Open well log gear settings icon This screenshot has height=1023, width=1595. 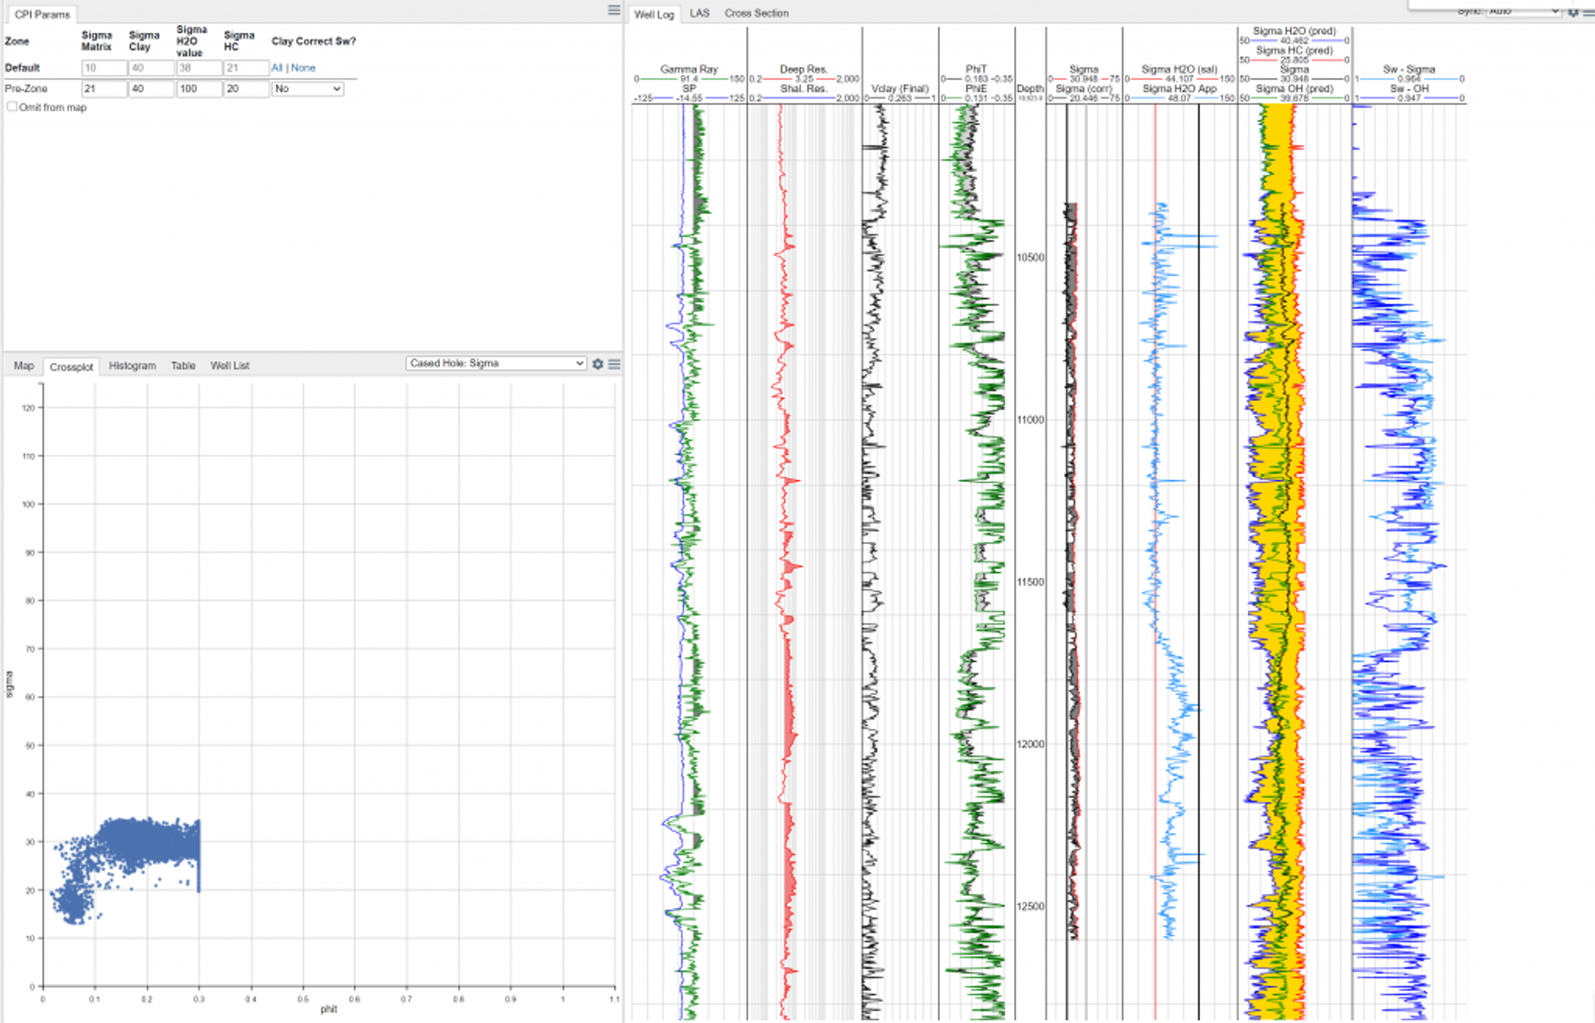[1573, 12]
